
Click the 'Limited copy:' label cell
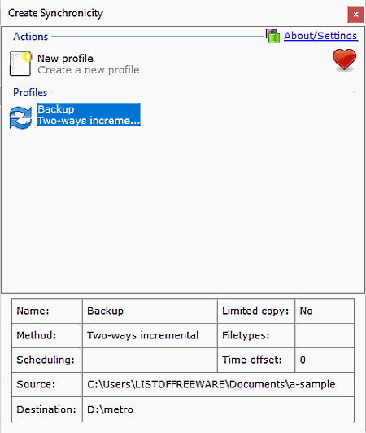tap(256, 311)
